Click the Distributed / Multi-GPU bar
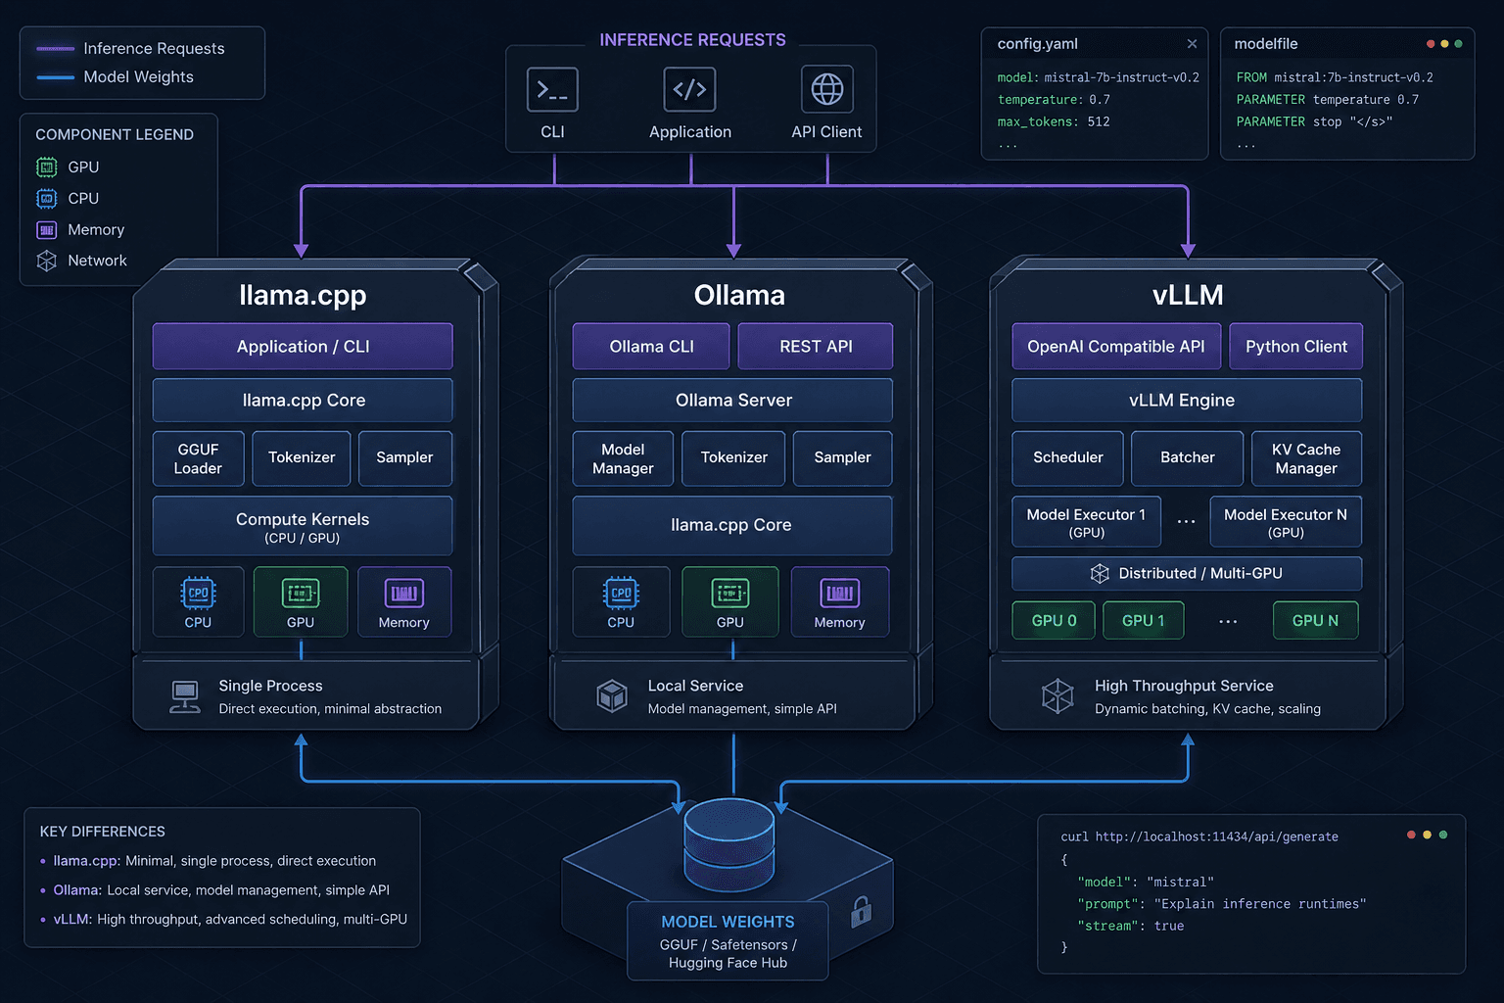 [x=1187, y=573]
